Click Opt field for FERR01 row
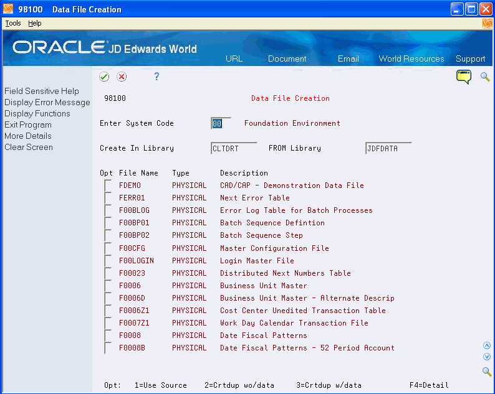The width and height of the screenshot is (495, 394). (108, 198)
